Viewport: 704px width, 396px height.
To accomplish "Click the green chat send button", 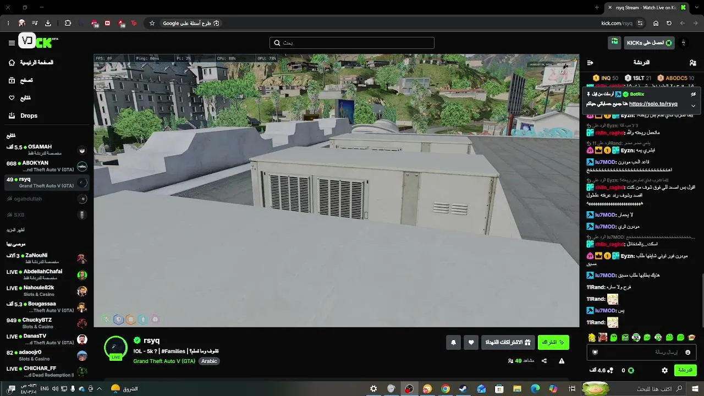I will (685, 371).
